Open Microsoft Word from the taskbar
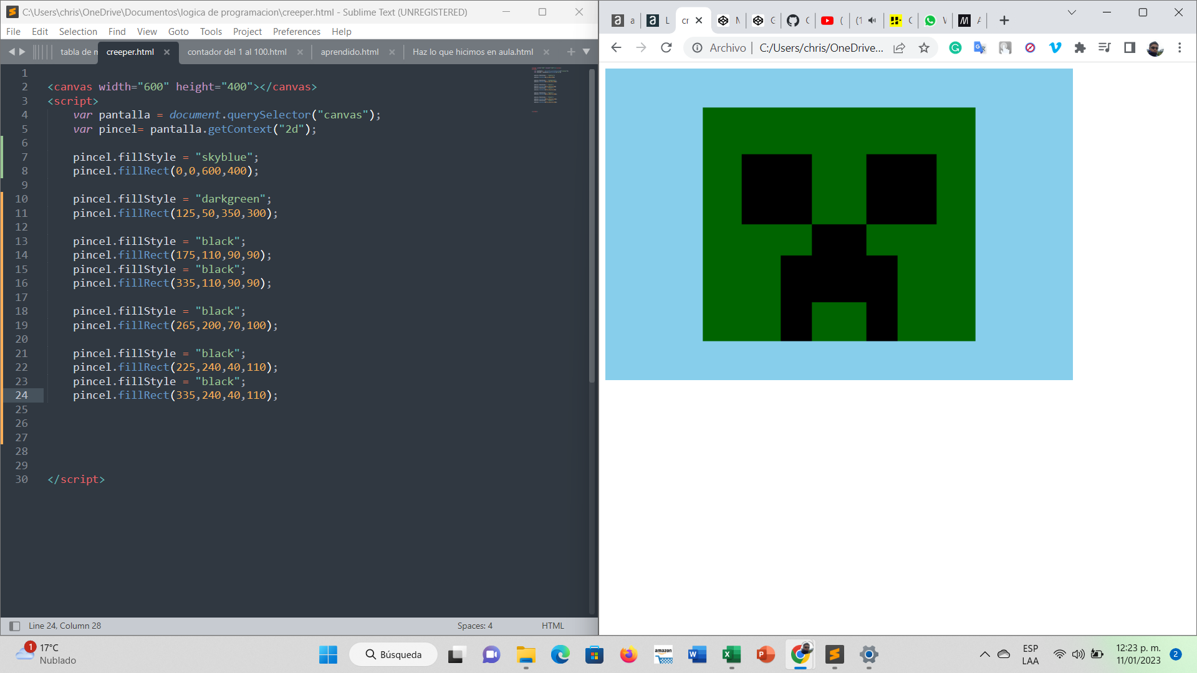 click(697, 655)
